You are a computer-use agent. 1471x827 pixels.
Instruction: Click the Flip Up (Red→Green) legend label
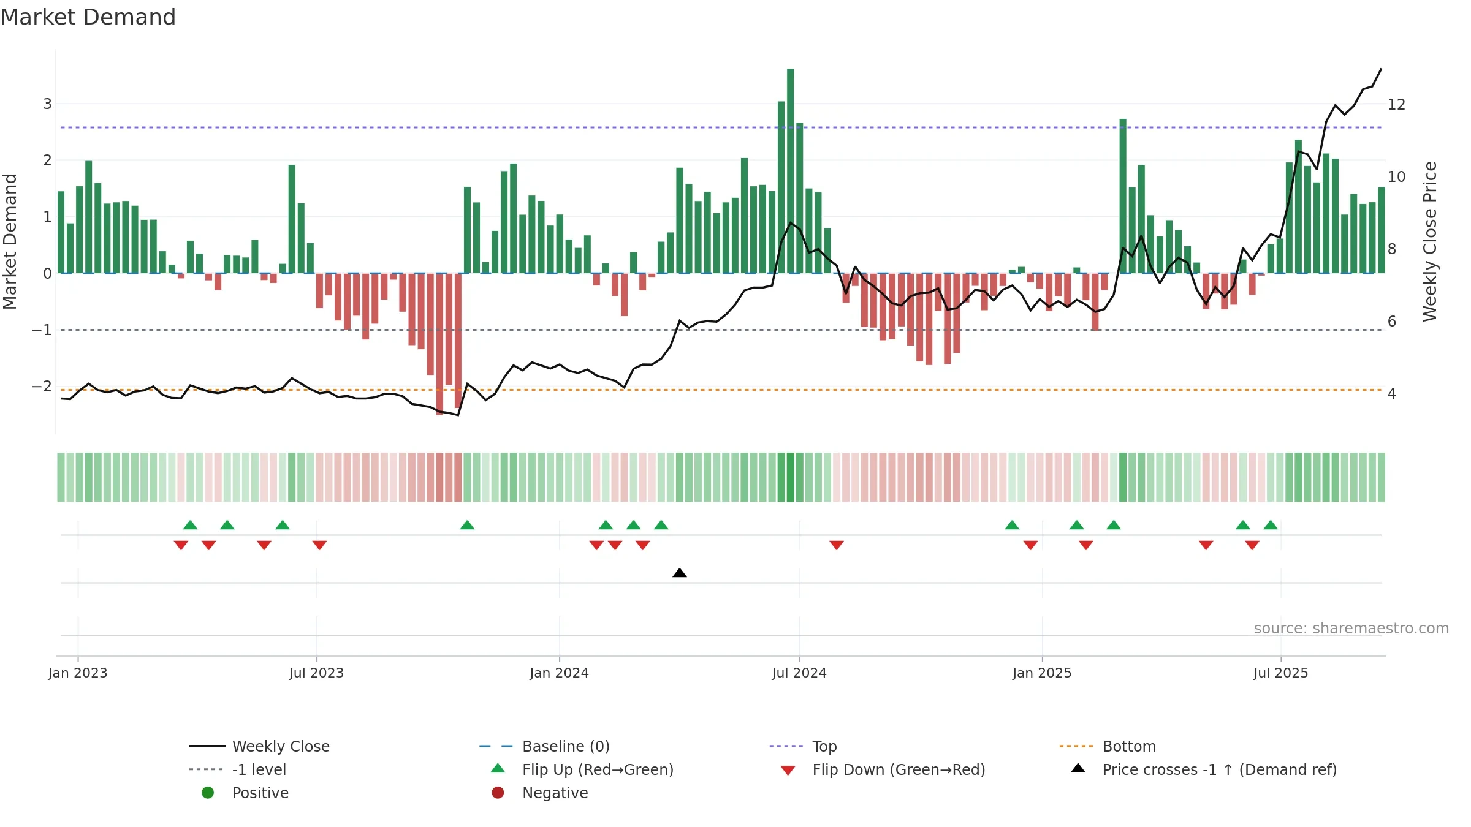click(598, 769)
